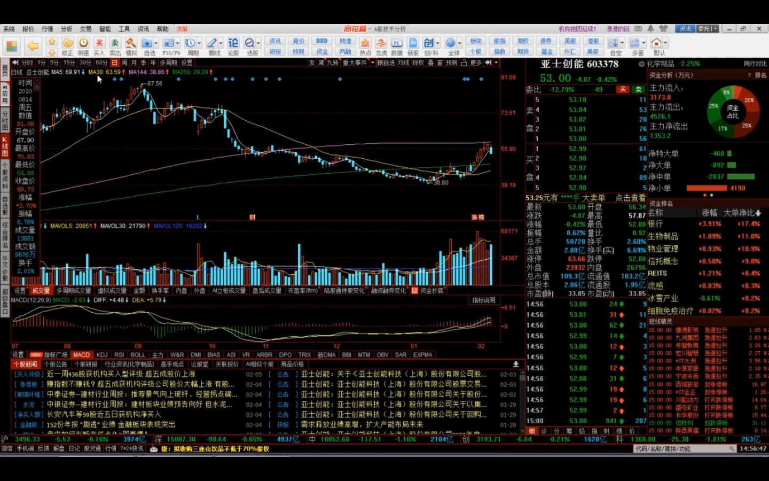Click the 指标说明 button
The image size is (769, 481).
483,300
